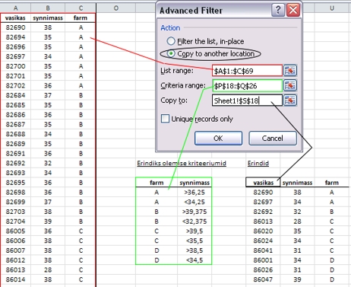The height and width of the screenshot is (287, 351).
Task: Click the Criteria range collapse-dialog icon
Action: coord(290,85)
